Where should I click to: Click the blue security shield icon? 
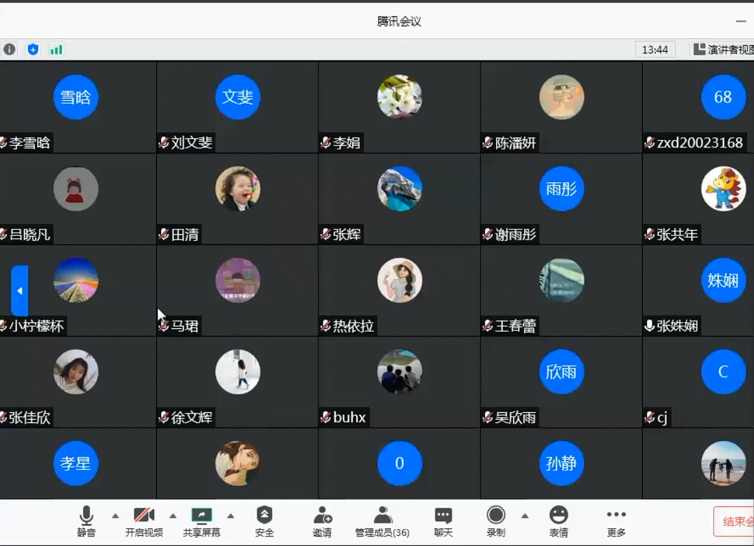33,49
